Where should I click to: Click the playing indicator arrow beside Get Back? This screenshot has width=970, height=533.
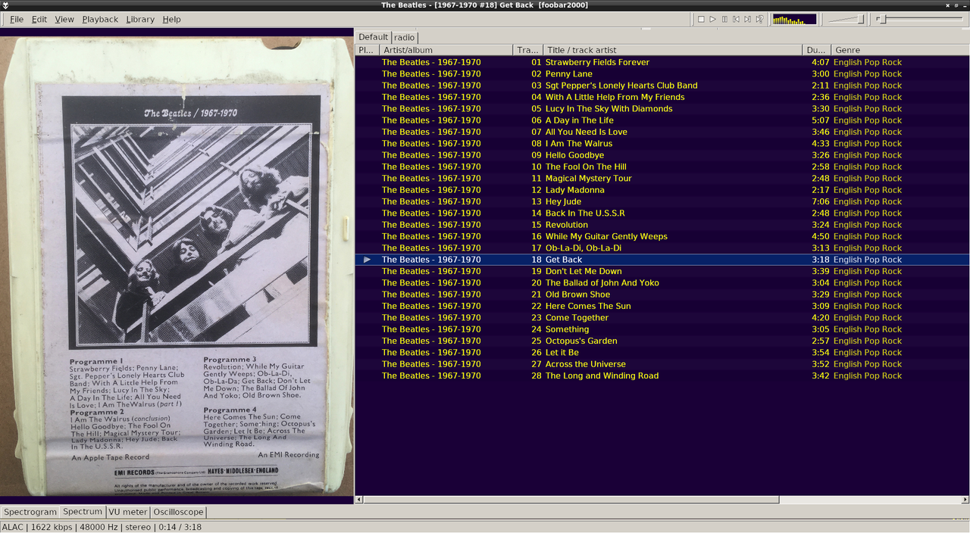(368, 260)
